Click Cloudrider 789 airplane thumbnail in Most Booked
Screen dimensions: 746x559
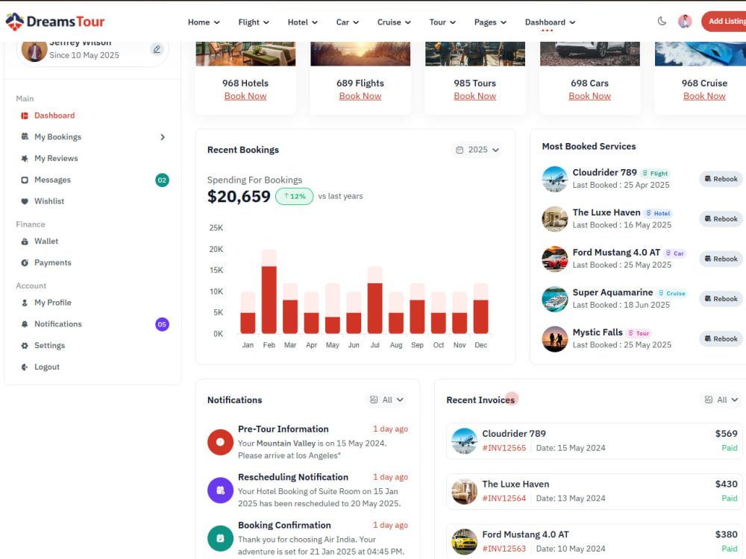555,179
